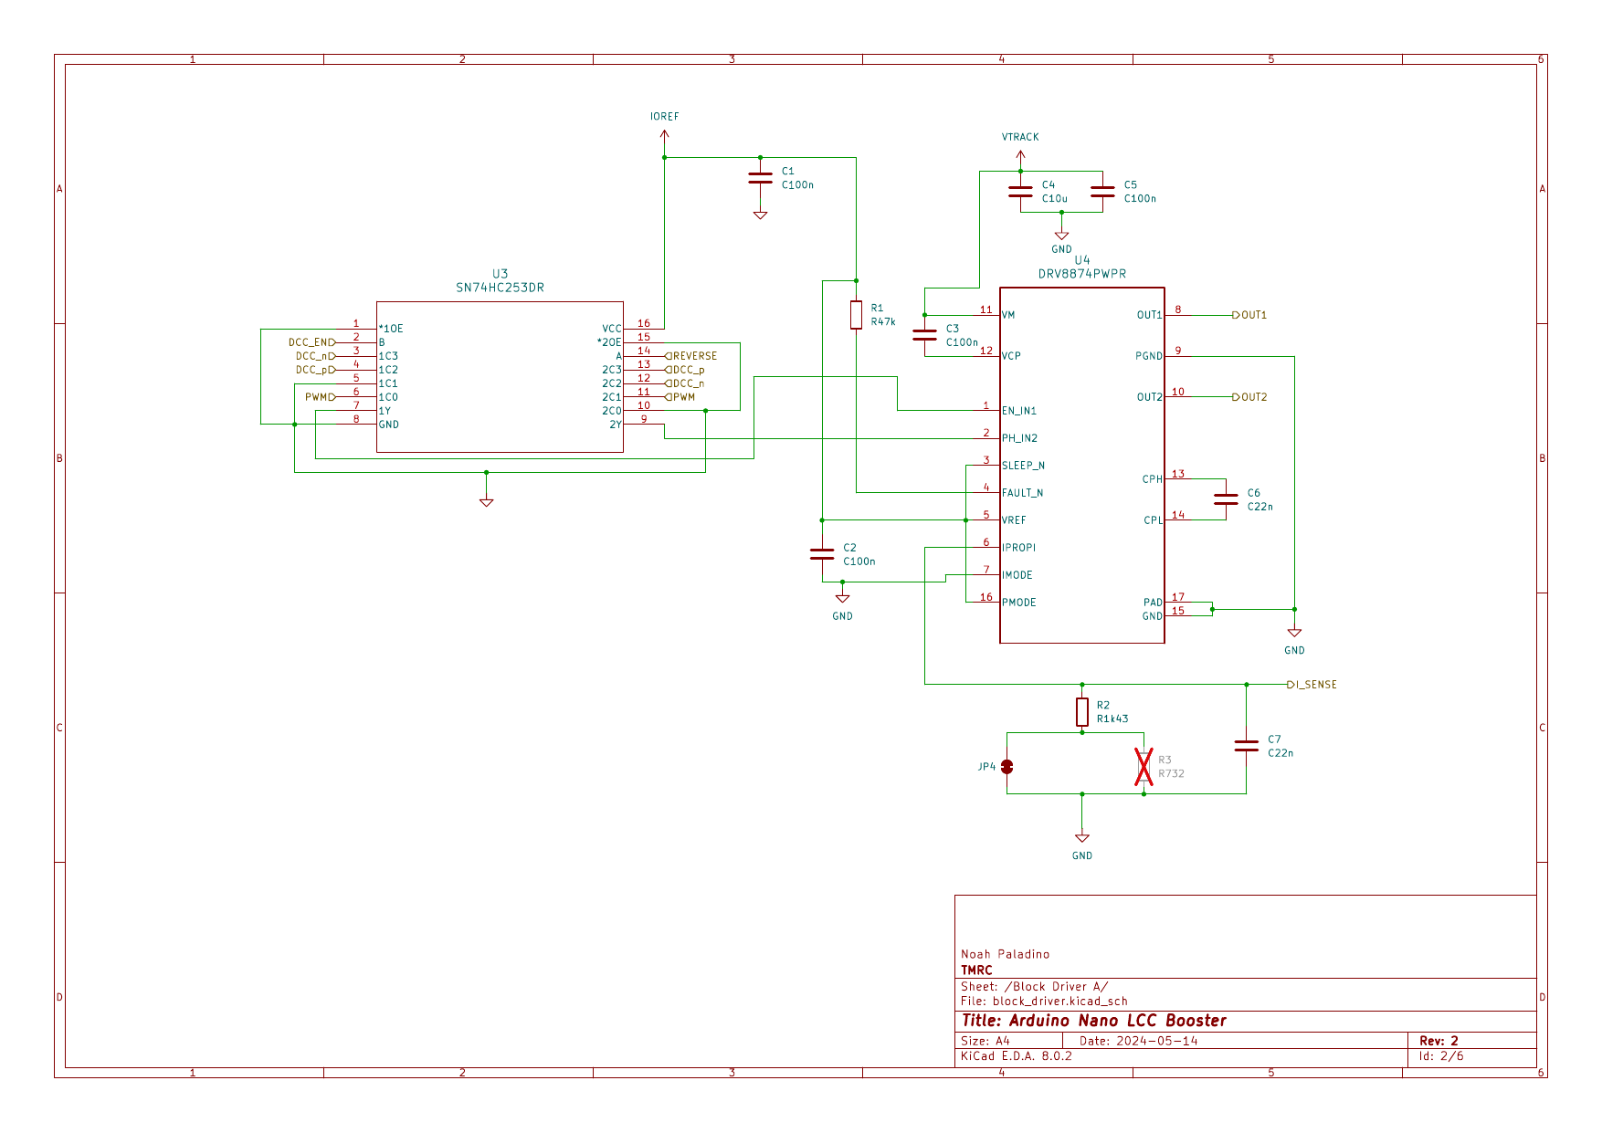
Task: Click the grayed R732 value text
Action: point(1171,773)
